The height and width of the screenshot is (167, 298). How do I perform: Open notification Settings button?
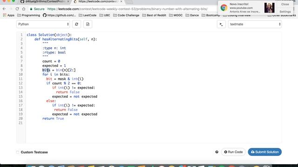coord(285,12)
